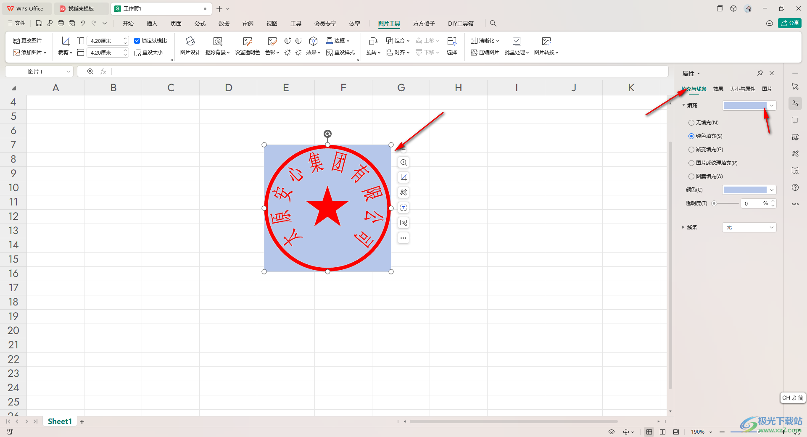This screenshot has height=437, width=807.
Task: Click the Select (选择) pane icon
Action: coord(452,41)
